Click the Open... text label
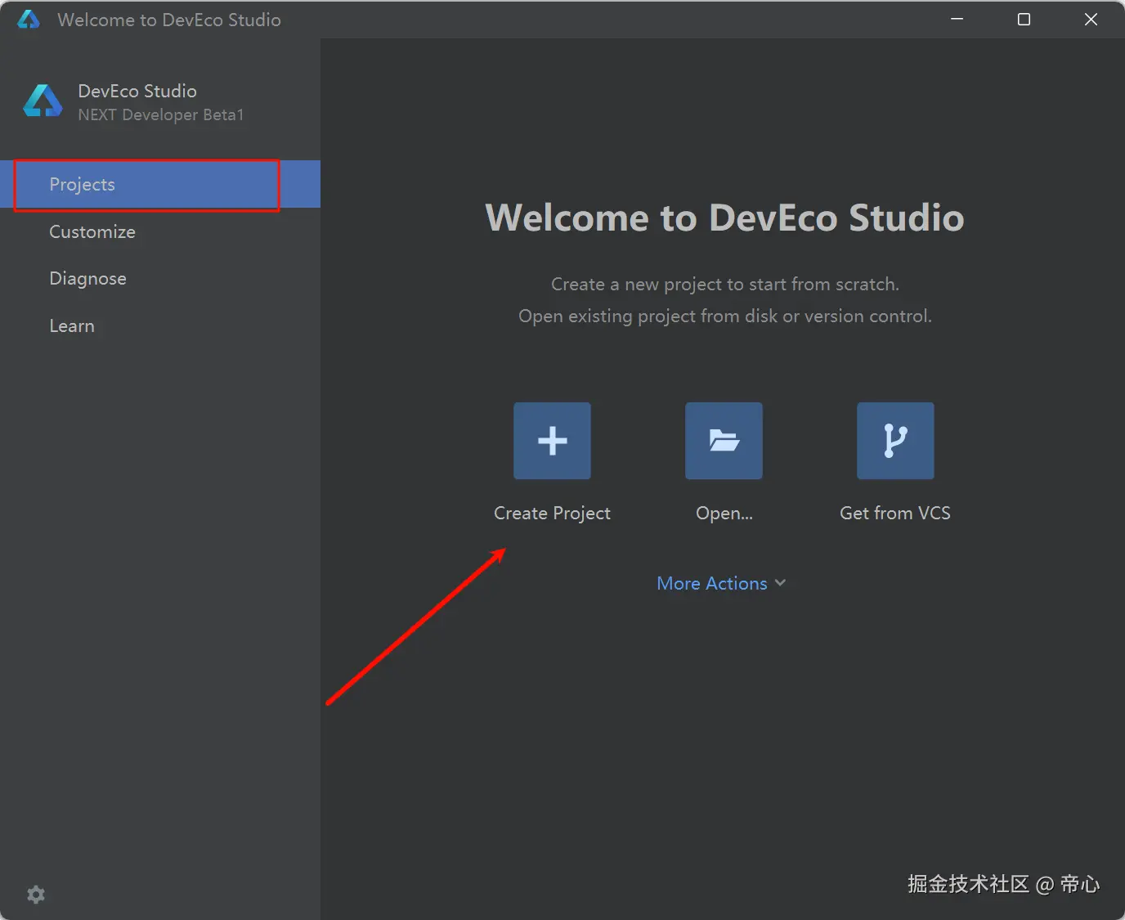1125x920 pixels. 724,514
